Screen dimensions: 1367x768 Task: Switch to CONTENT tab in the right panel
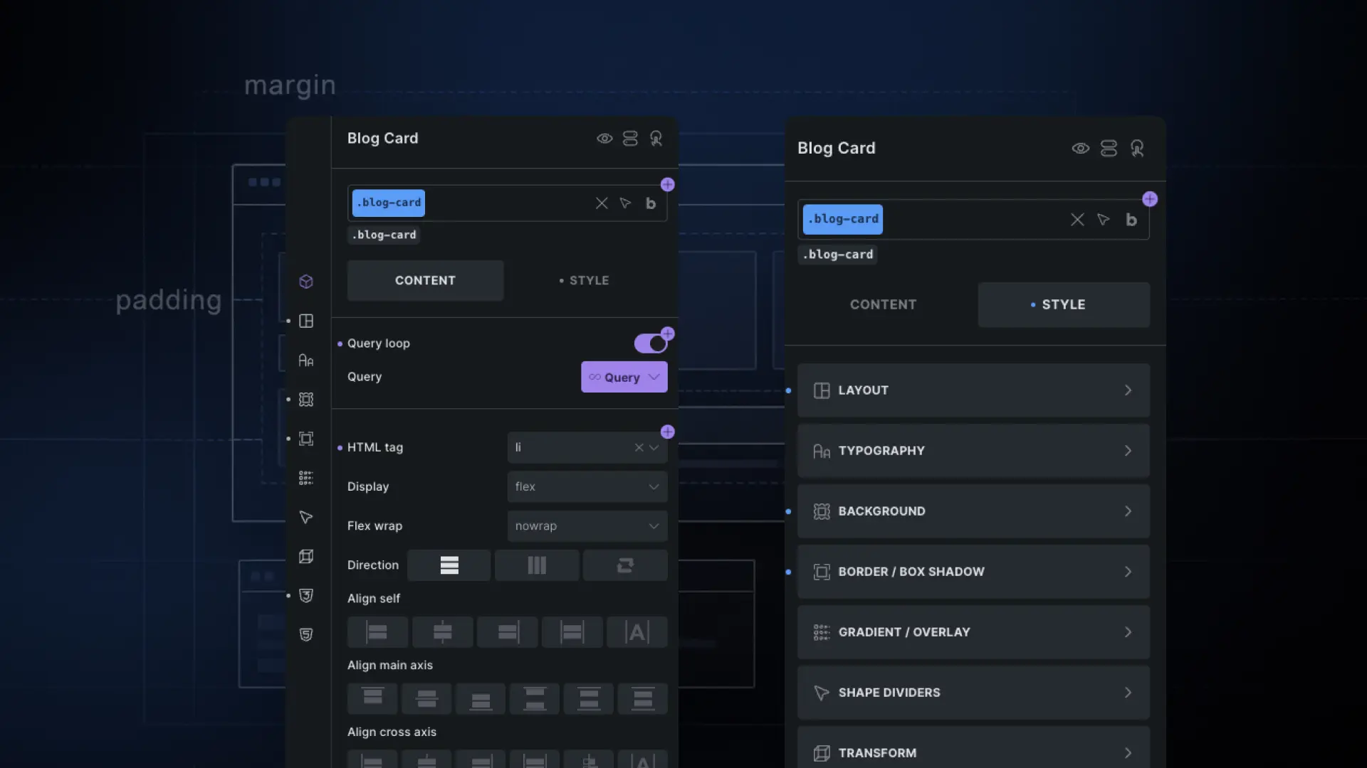coord(883,304)
